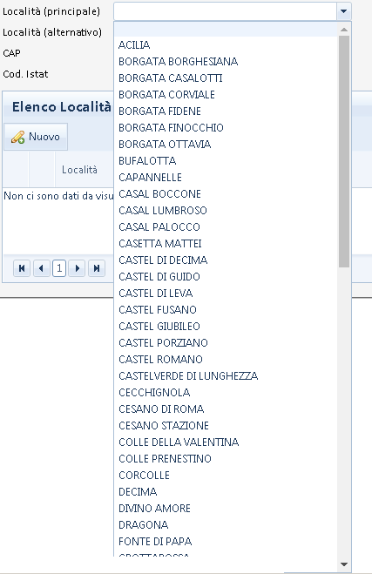Go to next page in pager
Viewport: 372px width, 574px height.
pyautogui.click(x=77, y=268)
